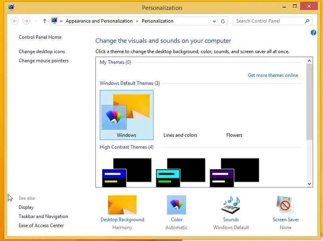
Task: Click the control panel icon in address bar
Action: coord(54,21)
